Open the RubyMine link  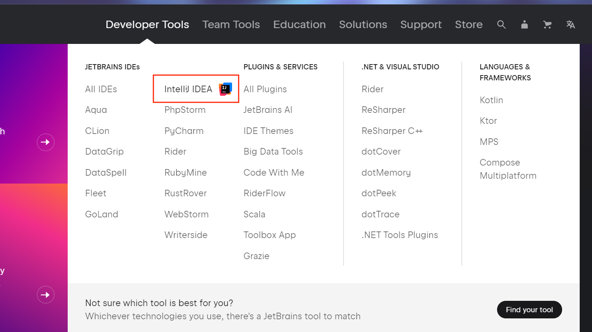(x=185, y=173)
